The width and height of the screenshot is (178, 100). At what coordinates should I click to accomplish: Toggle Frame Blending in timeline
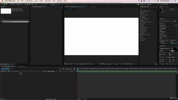tap(69, 69)
